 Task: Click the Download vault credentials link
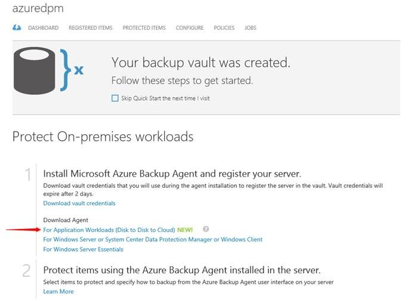pyautogui.click(x=79, y=203)
